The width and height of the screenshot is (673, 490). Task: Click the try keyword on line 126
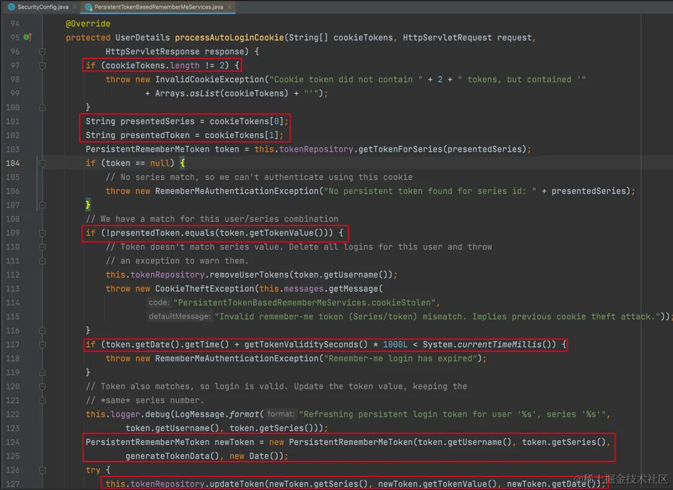(93, 470)
